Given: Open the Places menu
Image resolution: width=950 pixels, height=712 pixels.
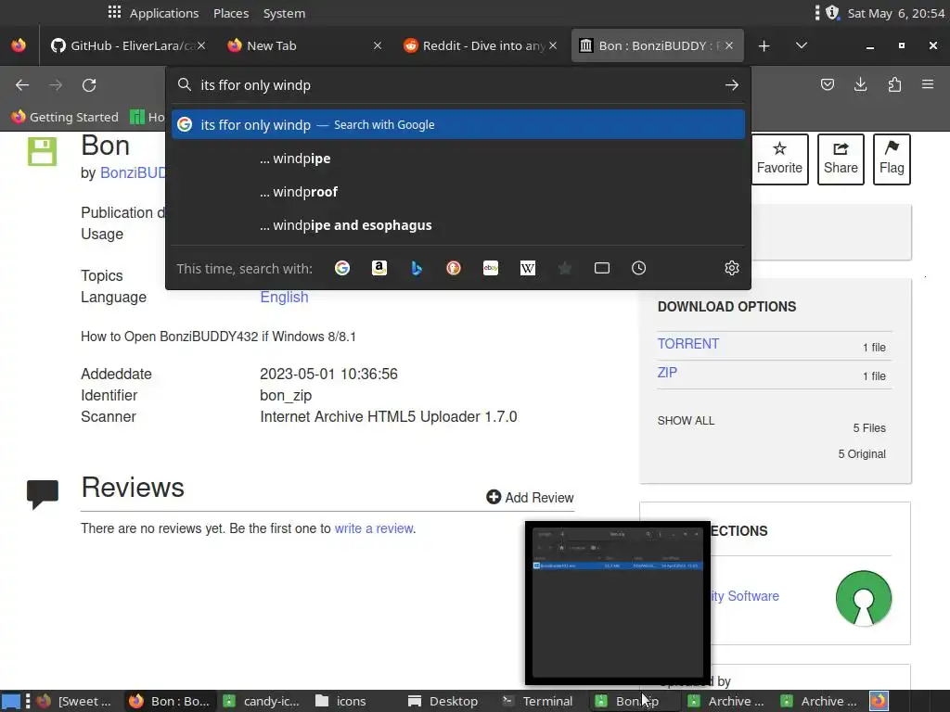Looking at the screenshot, I should pos(231,13).
